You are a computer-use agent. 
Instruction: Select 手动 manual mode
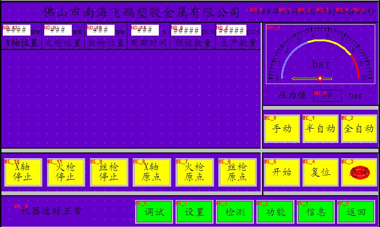pyautogui.click(x=282, y=129)
